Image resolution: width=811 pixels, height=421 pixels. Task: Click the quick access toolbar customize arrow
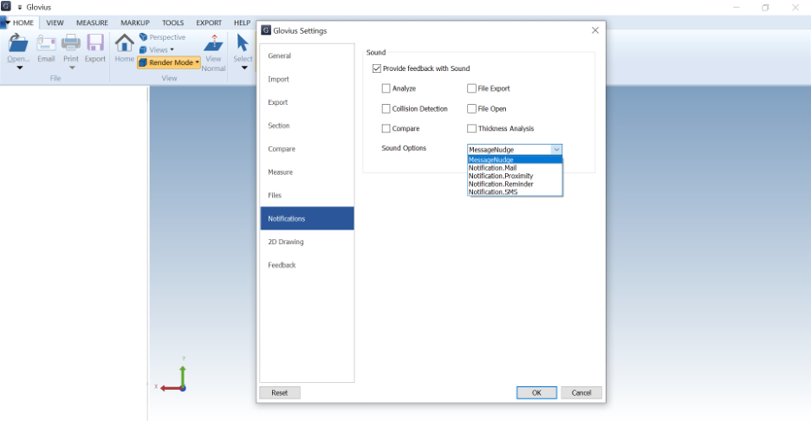pos(20,7)
